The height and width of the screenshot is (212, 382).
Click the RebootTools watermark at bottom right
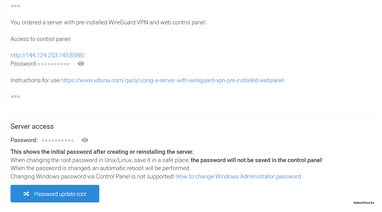tap(364, 202)
